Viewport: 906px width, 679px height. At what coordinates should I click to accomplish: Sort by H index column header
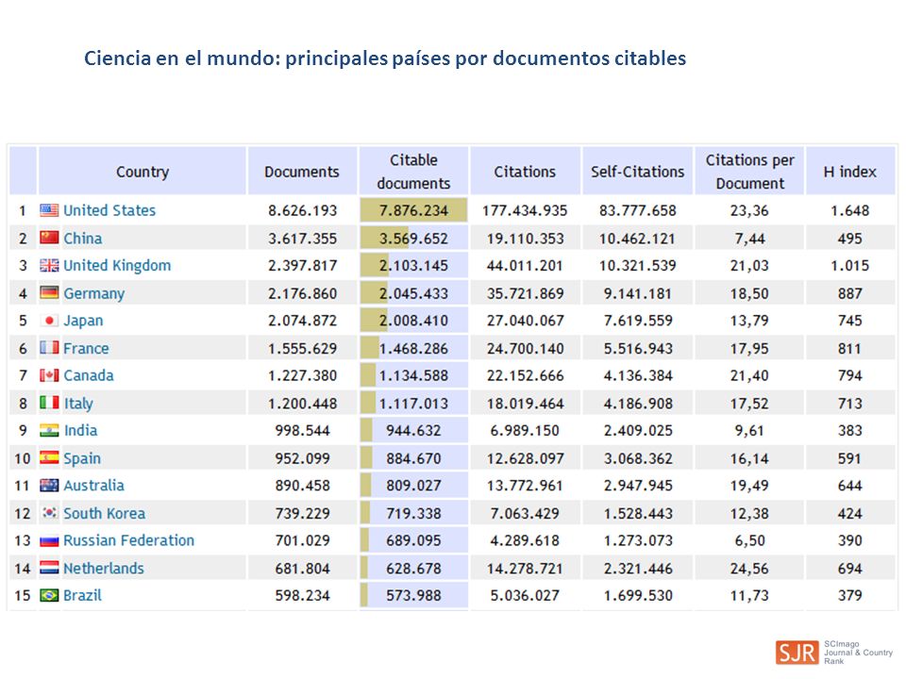850,171
